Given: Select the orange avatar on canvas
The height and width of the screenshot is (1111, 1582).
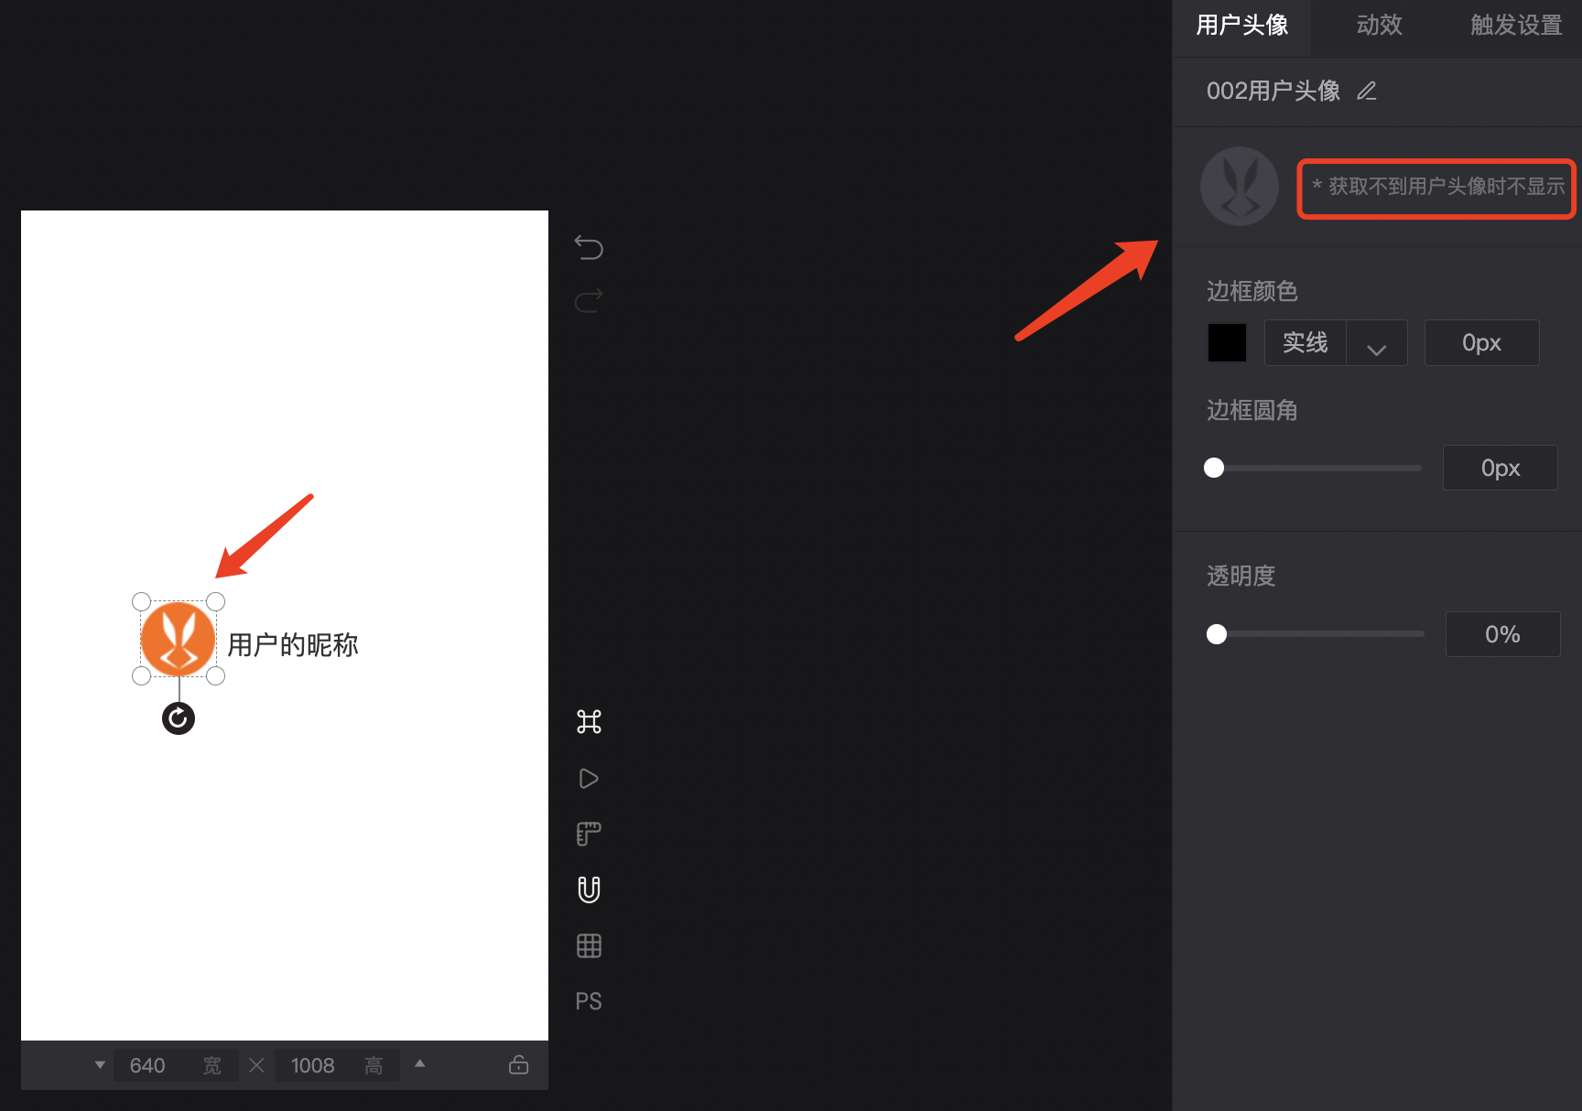Looking at the screenshot, I should (x=179, y=639).
